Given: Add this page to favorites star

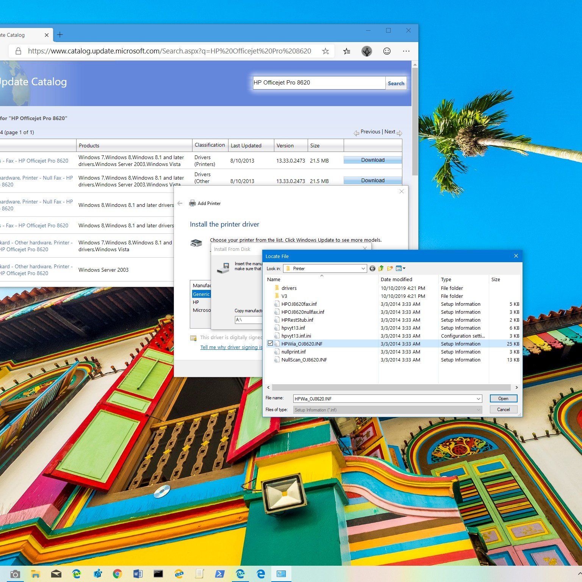Looking at the screenshot, I should (325, 51).
